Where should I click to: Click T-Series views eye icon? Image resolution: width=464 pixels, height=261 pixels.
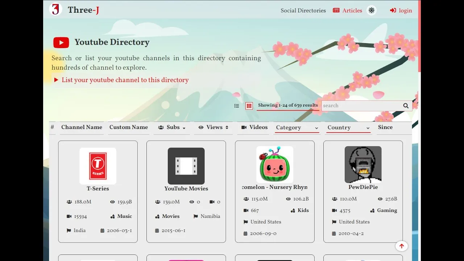[x=112, y=202]
